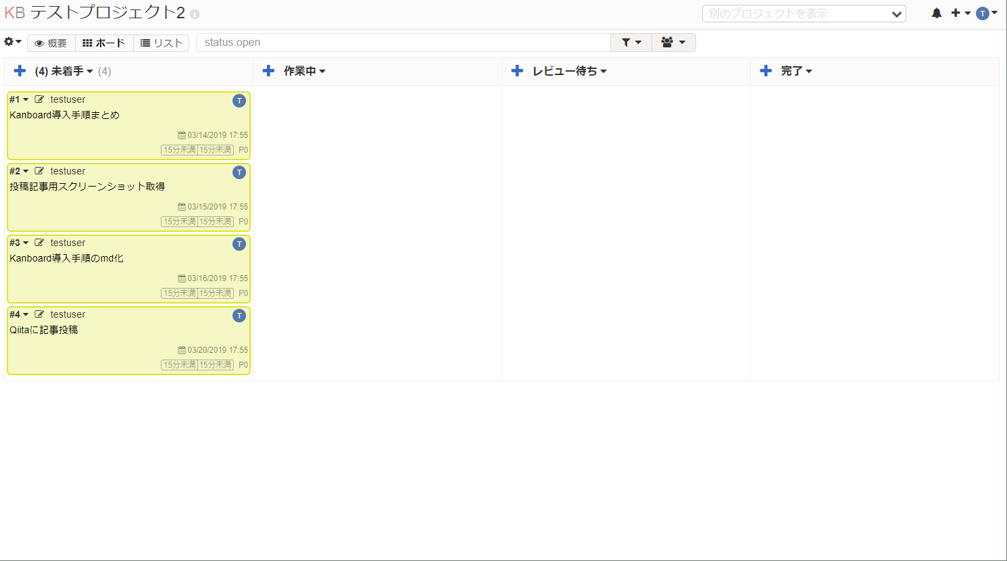Click the project info icon beside title
1007x561 pixels.
click(195, 14)
